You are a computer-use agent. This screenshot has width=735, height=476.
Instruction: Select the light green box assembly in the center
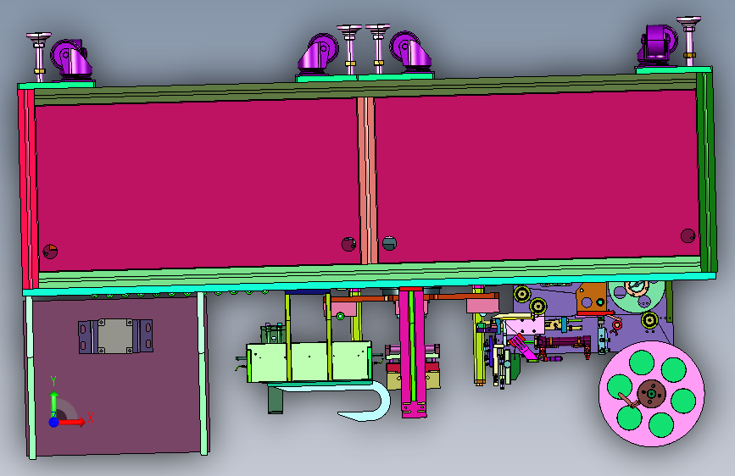click(x=309, y=362)
